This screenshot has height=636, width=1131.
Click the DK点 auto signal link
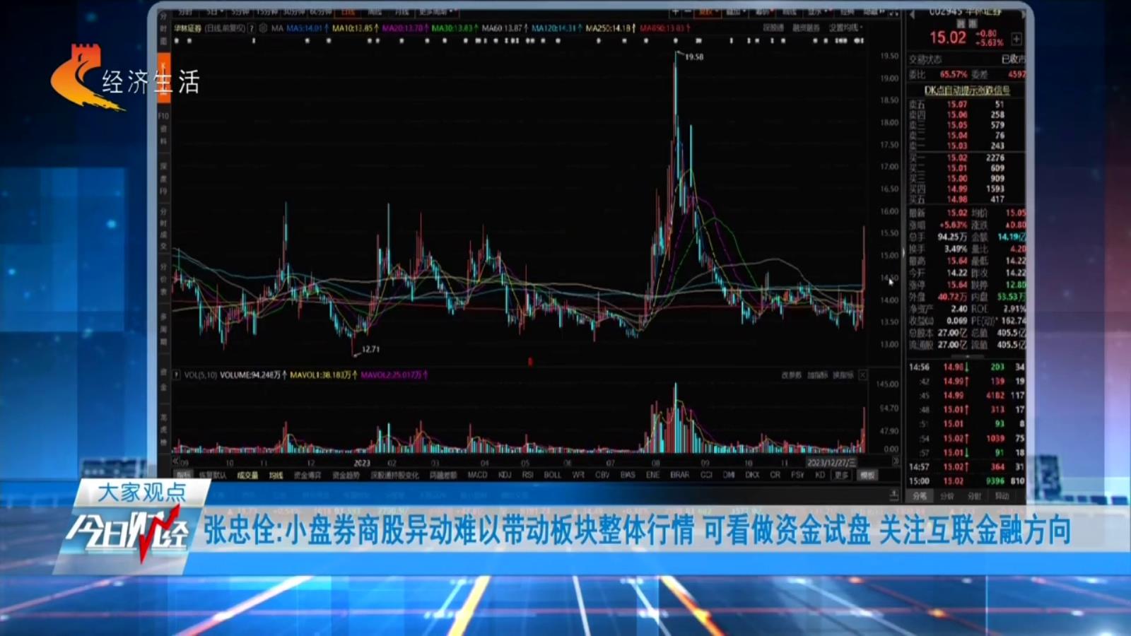click(x=966, y=90)
